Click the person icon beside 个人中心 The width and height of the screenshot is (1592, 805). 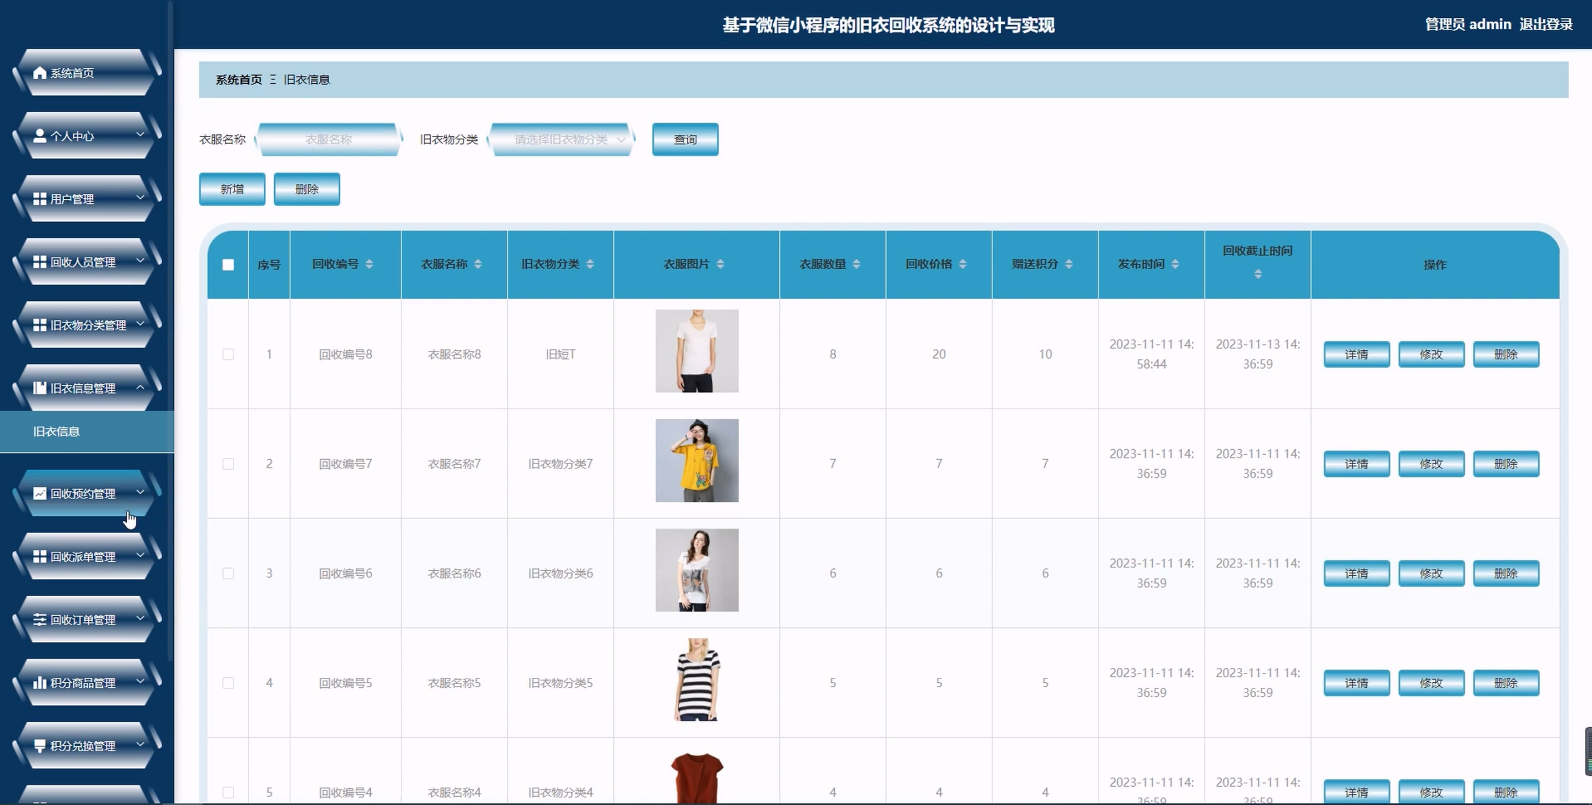click(39, 136)
